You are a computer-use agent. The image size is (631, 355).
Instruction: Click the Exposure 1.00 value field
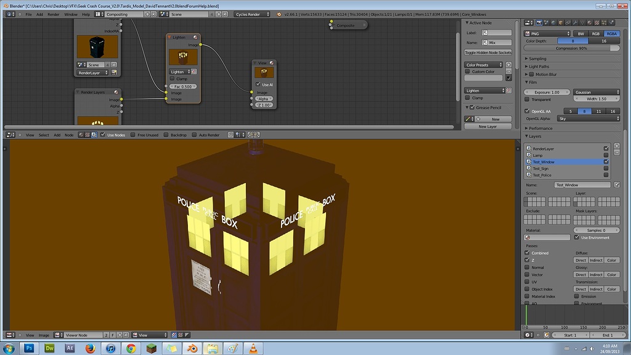click(547, 92)
